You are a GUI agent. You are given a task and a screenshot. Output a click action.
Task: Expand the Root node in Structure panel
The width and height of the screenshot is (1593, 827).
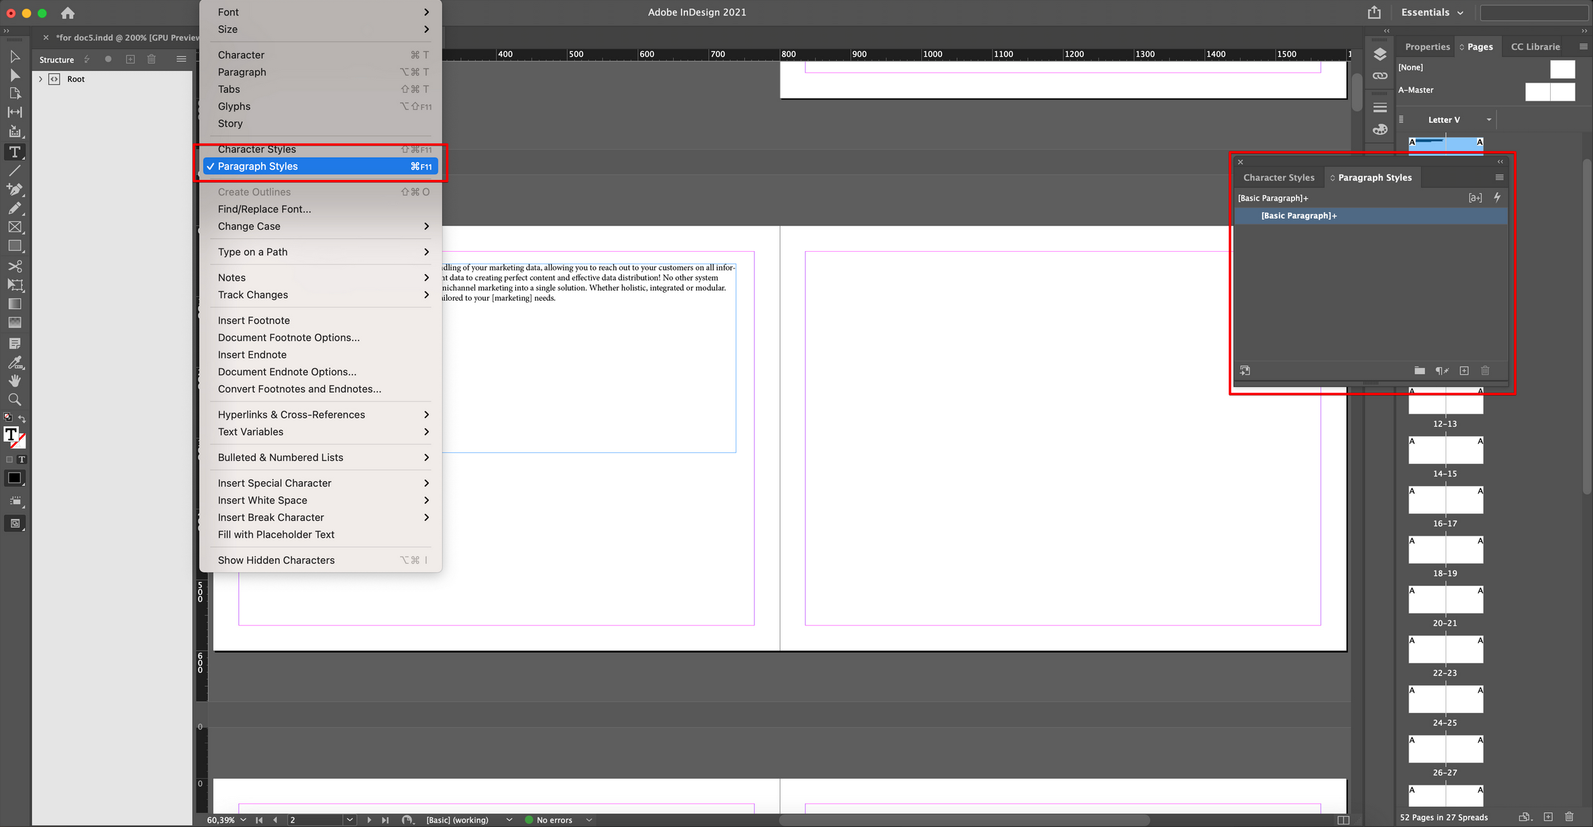pyautogui.click(x=40, y=79)
